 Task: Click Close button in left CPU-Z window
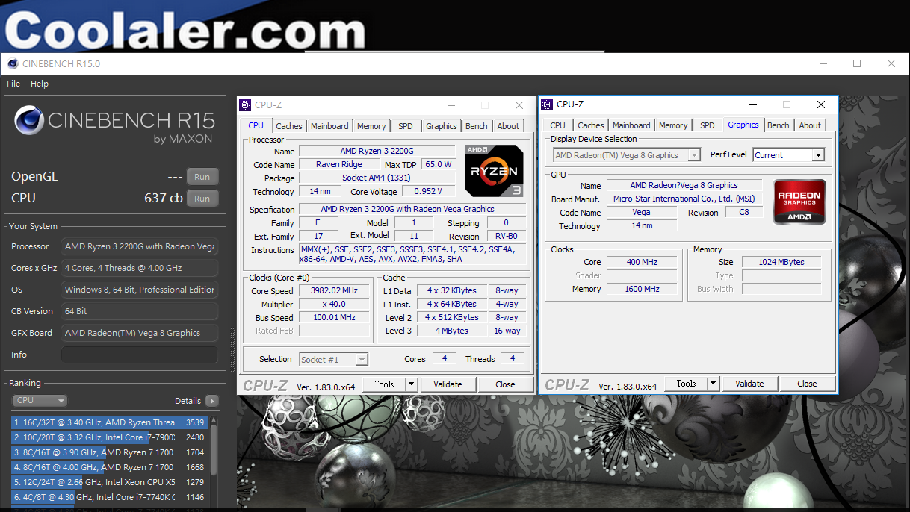coord(505,384)
